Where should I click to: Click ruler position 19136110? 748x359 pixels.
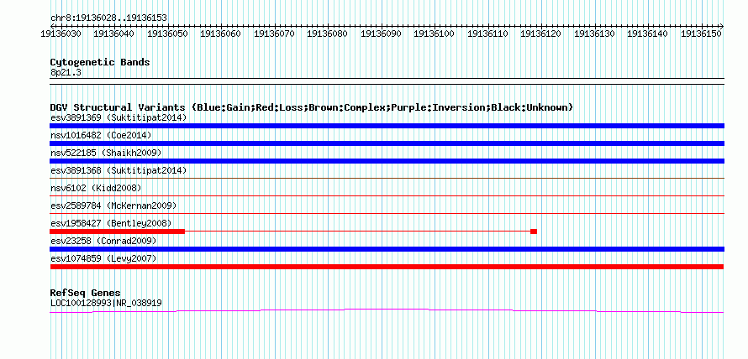click(487, 34)
